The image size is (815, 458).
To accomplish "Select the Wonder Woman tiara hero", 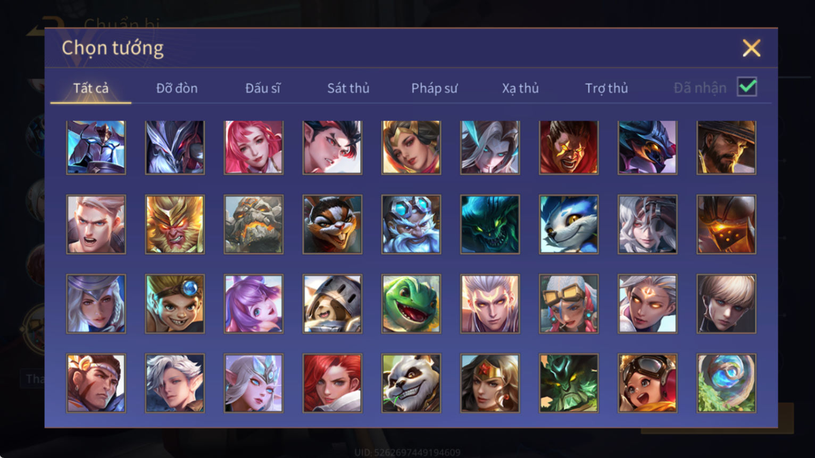I will point(489,383).
